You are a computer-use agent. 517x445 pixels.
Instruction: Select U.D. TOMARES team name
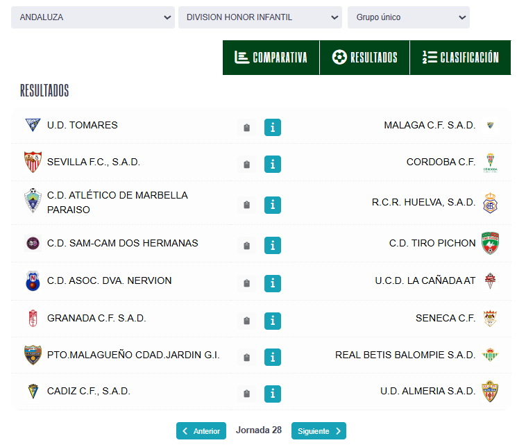(x=83, y=126)
